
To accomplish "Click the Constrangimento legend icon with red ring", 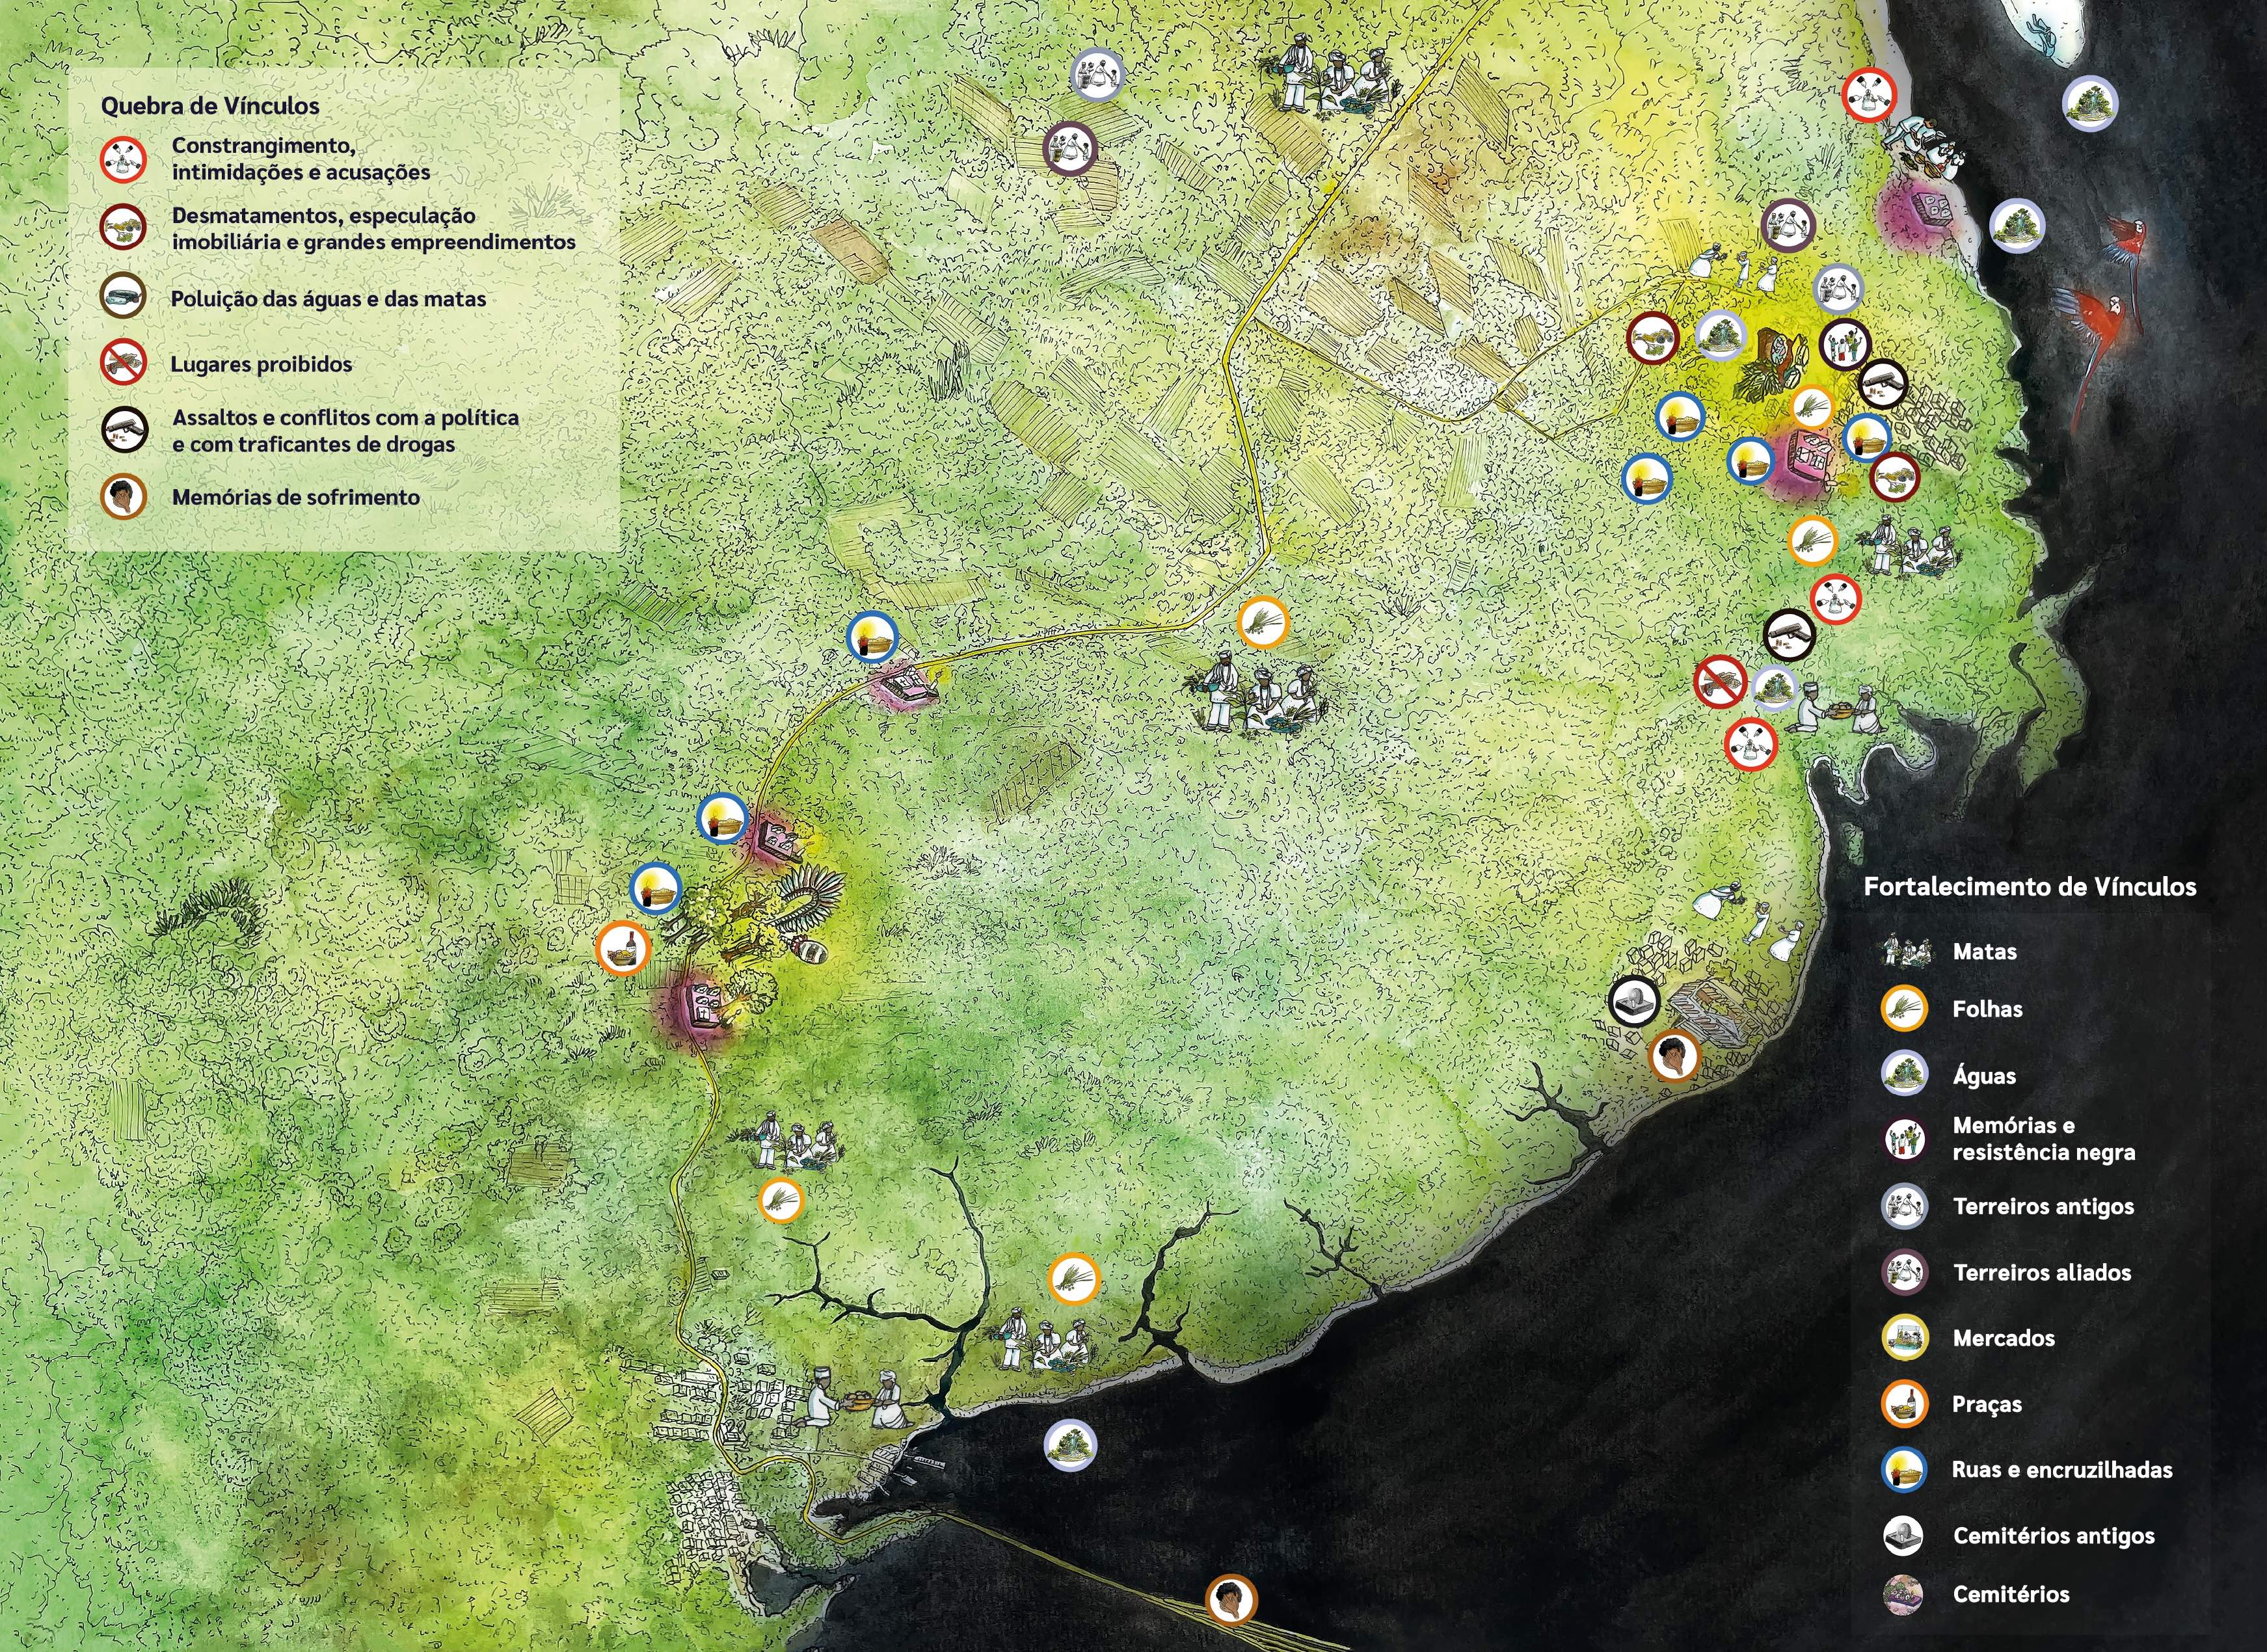I will pos(124,159).
